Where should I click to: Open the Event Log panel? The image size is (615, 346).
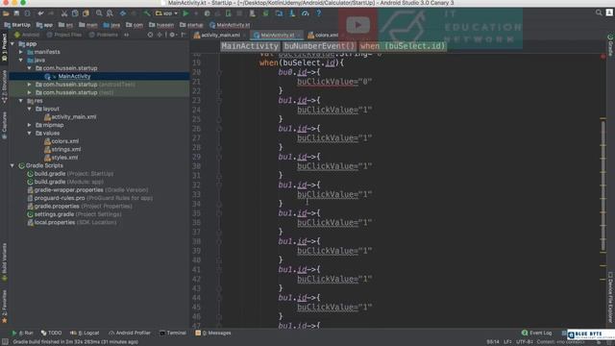(x=536, y=334)
